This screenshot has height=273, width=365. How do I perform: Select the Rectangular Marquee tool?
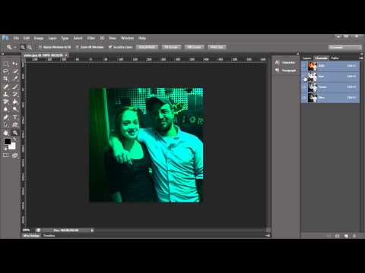click(x=5, y=64)
